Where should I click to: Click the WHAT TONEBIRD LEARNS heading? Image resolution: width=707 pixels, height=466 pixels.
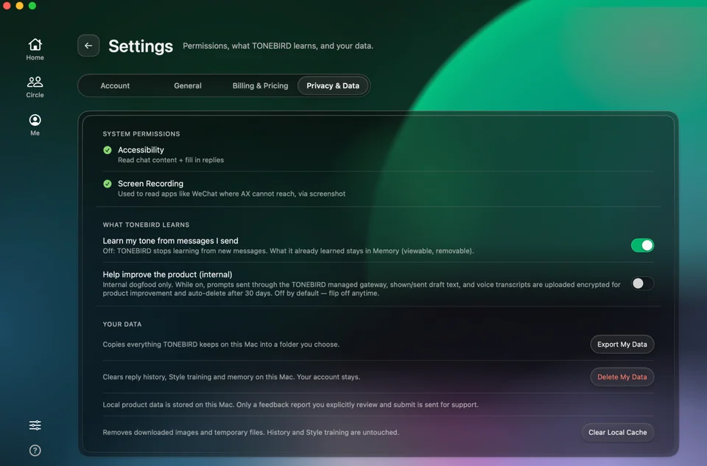(146, 225)
